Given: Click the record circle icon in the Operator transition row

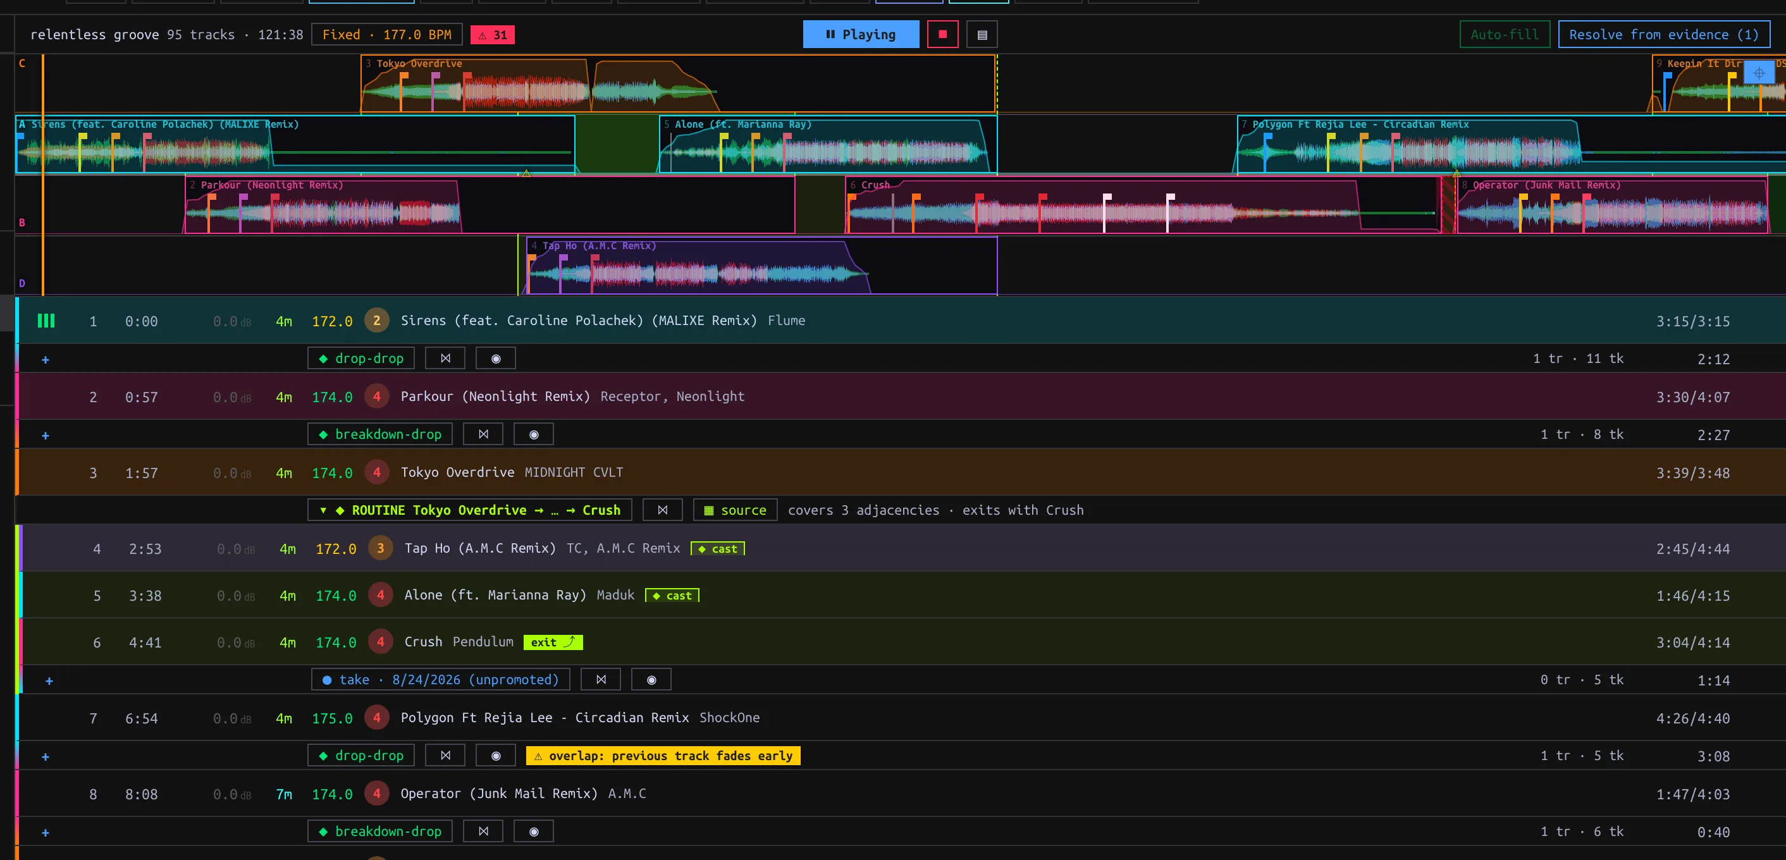Looking at the screenshot, I should [x=533, y=831].
